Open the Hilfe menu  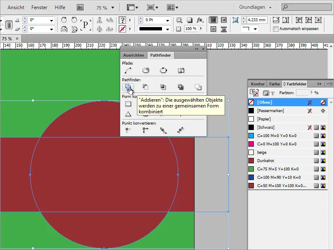click(x=60, y=7)
